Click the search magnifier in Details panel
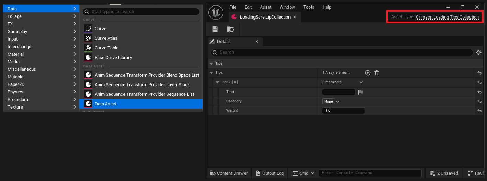 click(x=215, y=52)
